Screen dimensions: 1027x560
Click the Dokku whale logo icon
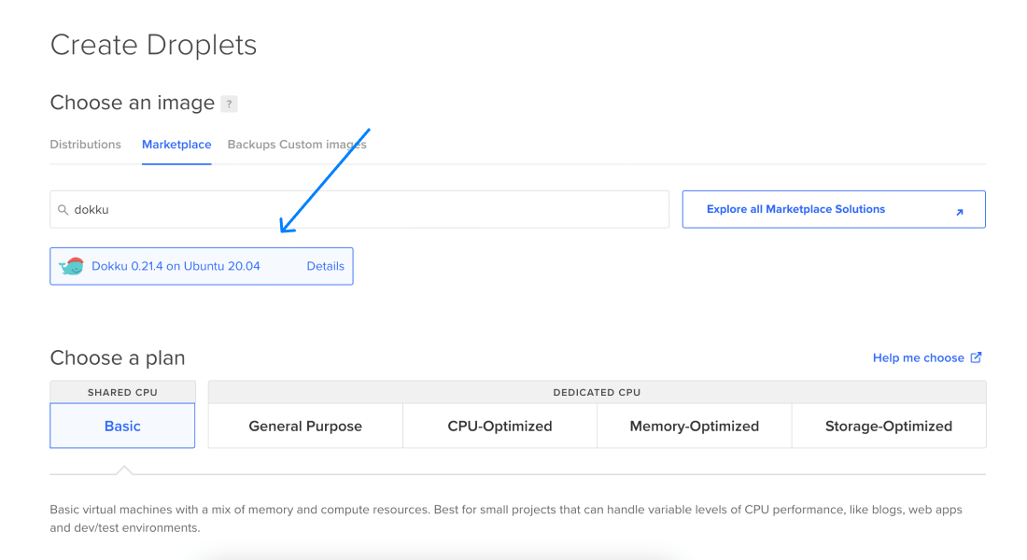click(x=73, y=265)
